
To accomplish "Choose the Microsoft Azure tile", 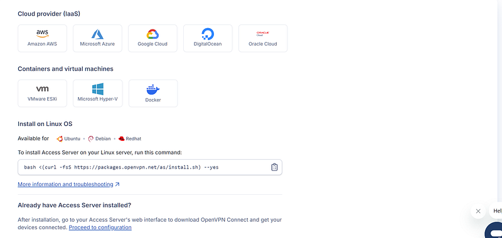I will point(97,38).
